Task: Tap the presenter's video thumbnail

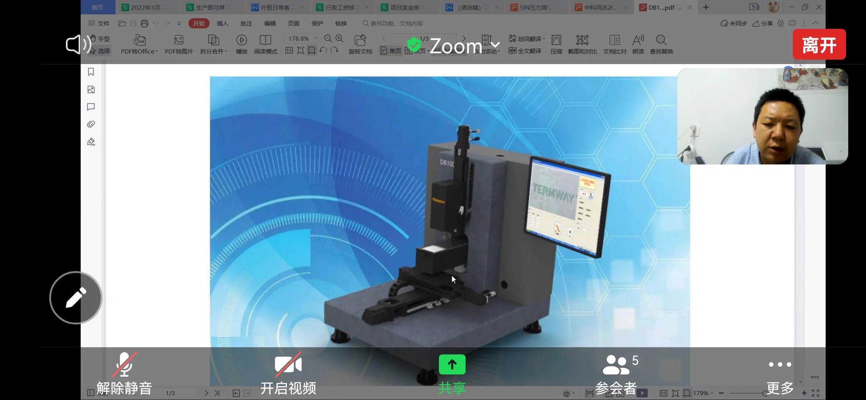Action: [762, 116]
